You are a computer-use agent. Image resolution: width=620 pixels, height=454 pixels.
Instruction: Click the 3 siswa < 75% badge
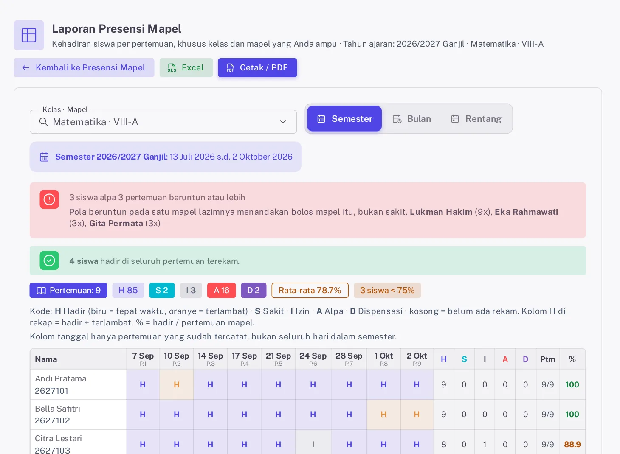click(x=387, y=291)
